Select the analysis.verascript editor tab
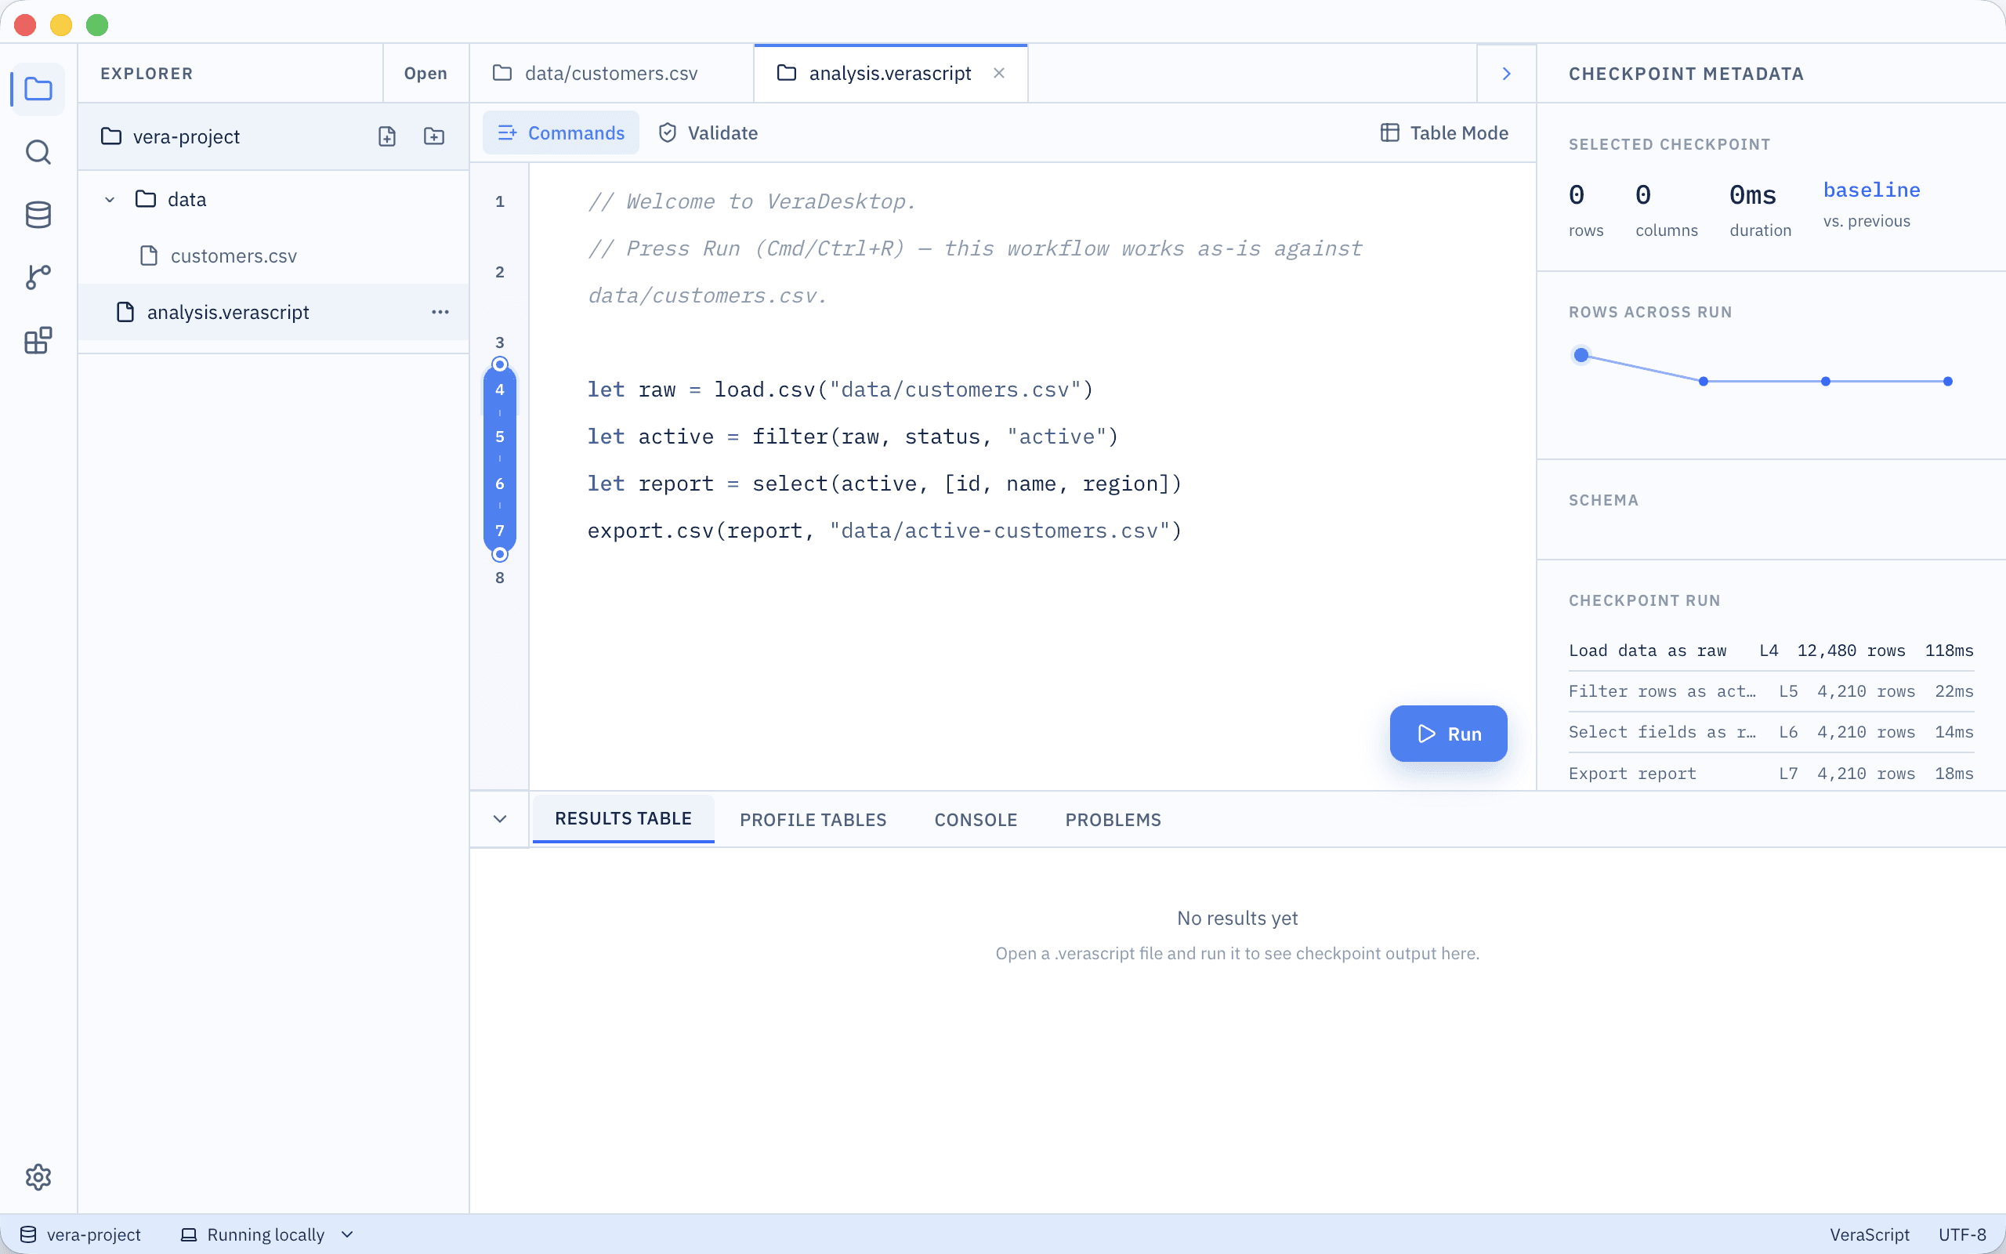Viewport: 2006px width, 1254px height. 890,73
